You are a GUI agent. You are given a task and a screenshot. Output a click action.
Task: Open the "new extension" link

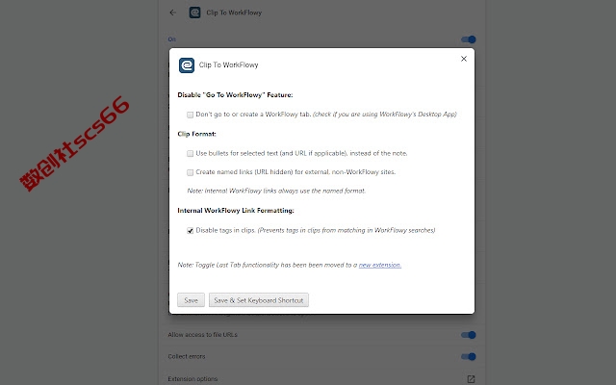coord(380,265)
